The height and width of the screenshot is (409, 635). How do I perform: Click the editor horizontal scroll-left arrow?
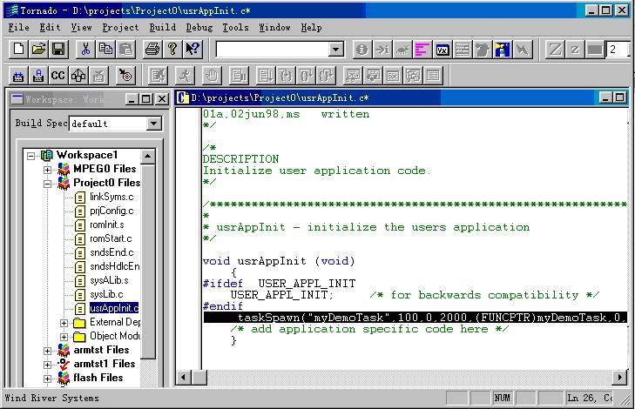pyautogui.click(x=184, y=378)
